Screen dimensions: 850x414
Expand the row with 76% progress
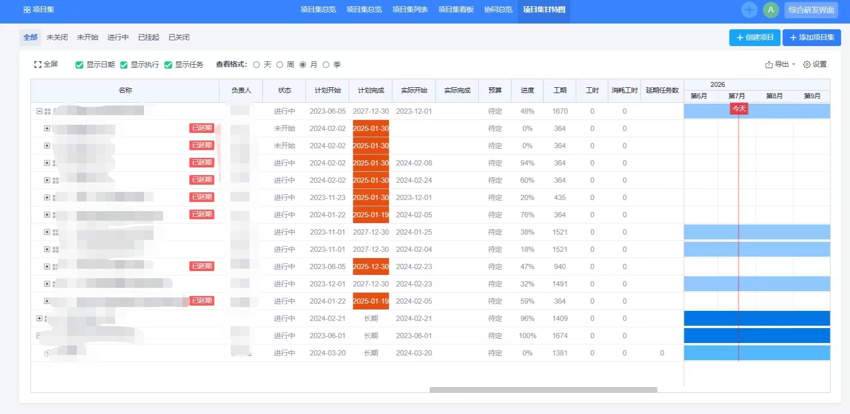tap(47, 214)
